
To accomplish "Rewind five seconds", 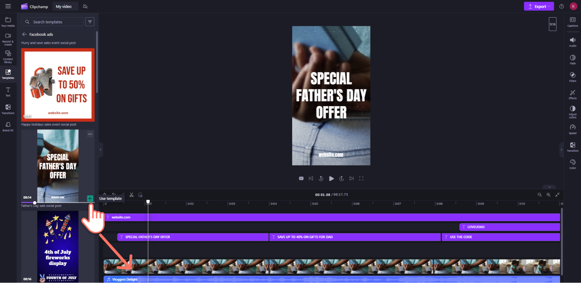I will pos(321,178).
